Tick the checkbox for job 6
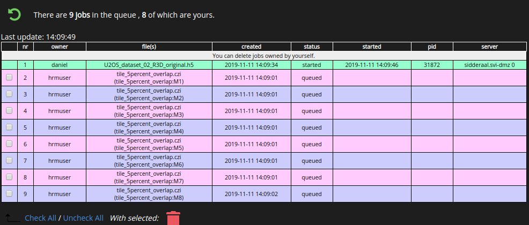This screenshot has height=225, width=529. (9, 144)
